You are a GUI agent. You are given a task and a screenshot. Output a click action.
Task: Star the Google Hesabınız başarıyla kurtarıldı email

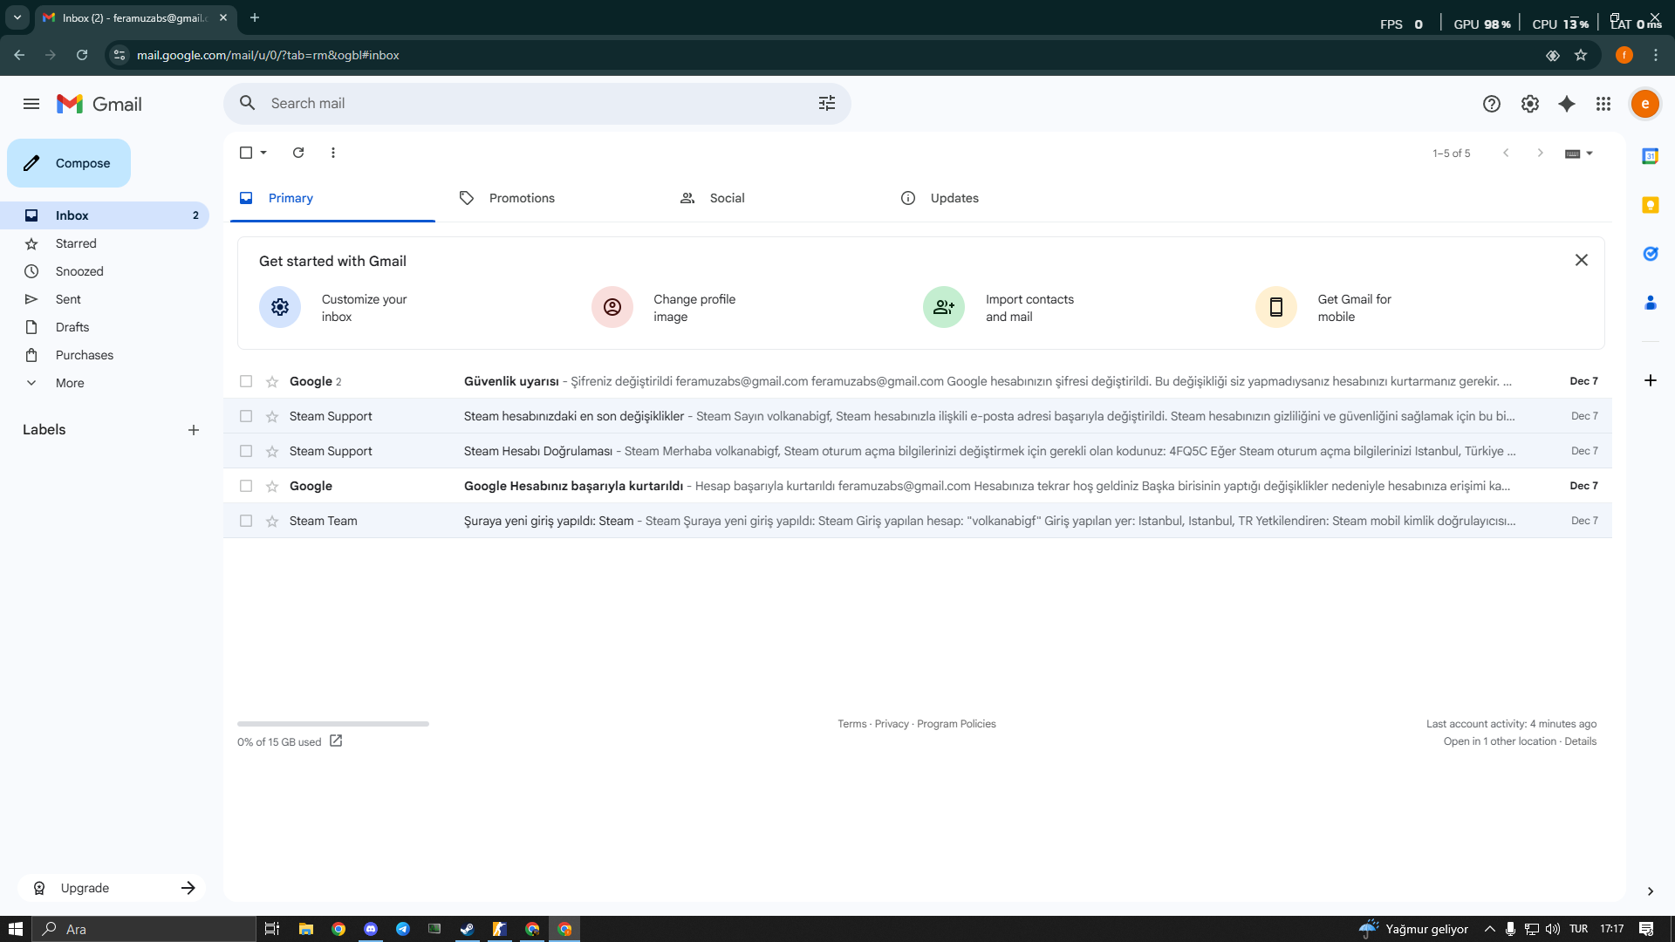pyautogui.click(x=272, y=486)
